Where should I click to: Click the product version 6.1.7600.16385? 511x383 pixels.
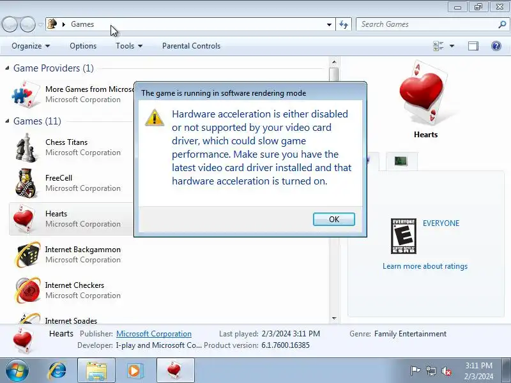click(286, 345)
